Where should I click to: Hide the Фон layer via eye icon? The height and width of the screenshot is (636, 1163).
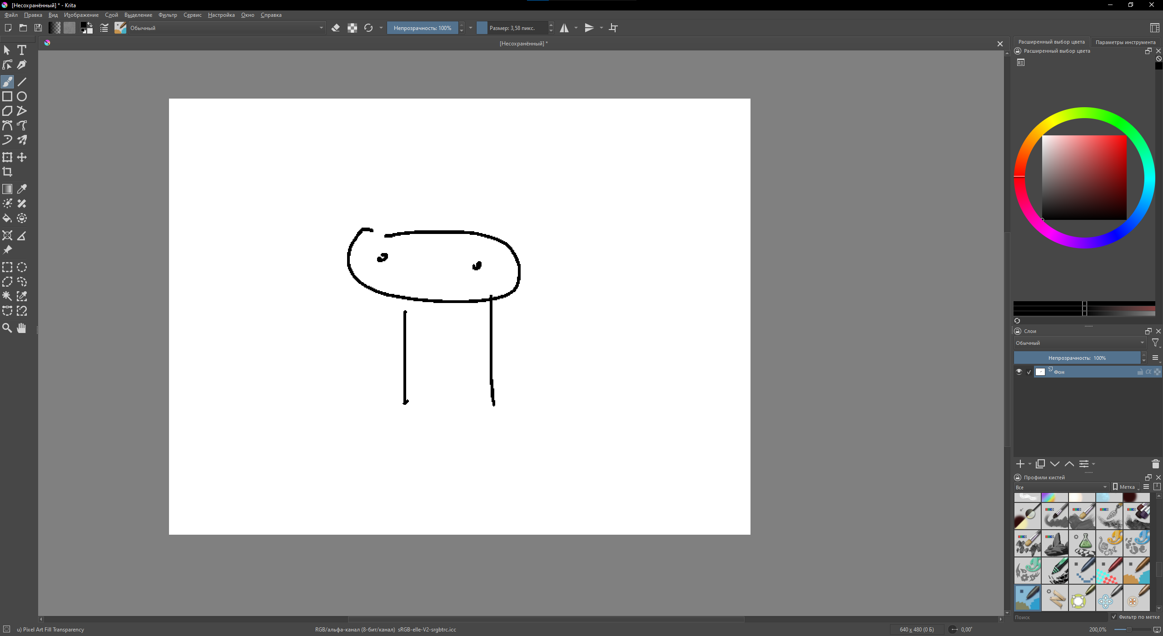(1019, 372)
